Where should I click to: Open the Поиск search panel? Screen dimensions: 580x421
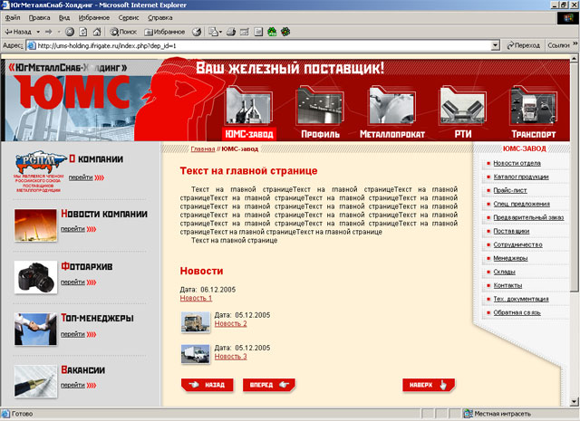click(x=123, y=32)
